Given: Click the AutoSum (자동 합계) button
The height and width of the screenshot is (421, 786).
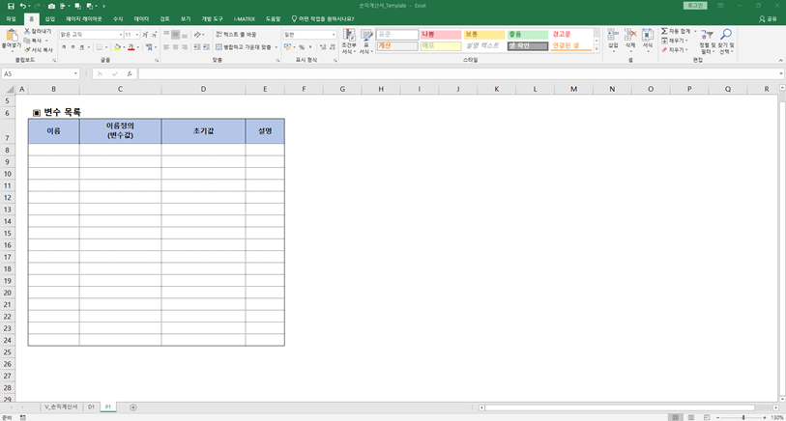Looking at the screenshot, I should pyautogui.click(x=677, y=31).
